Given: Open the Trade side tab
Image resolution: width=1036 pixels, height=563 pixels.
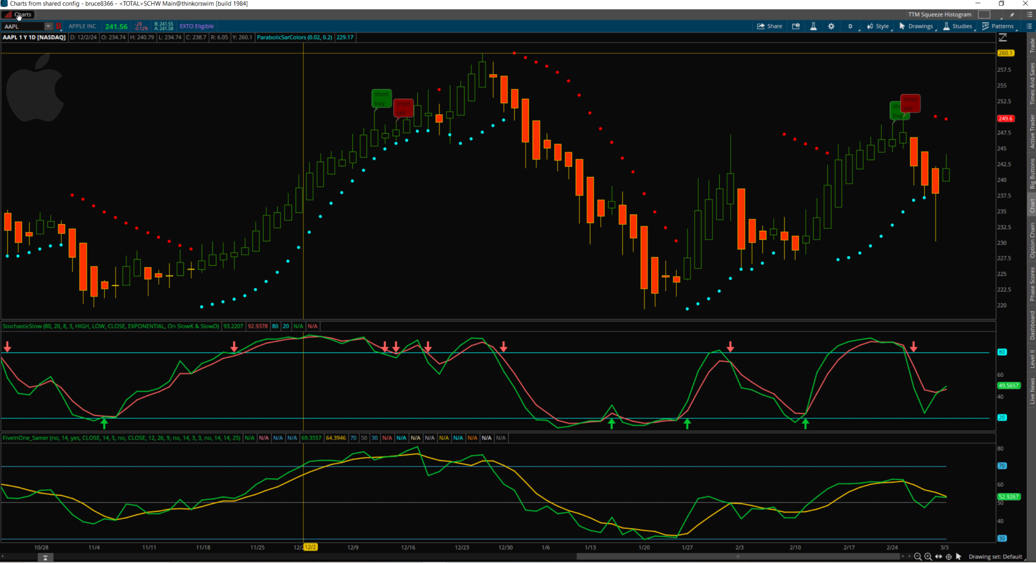Looking at the screenshot, I should pos(1032,45).
